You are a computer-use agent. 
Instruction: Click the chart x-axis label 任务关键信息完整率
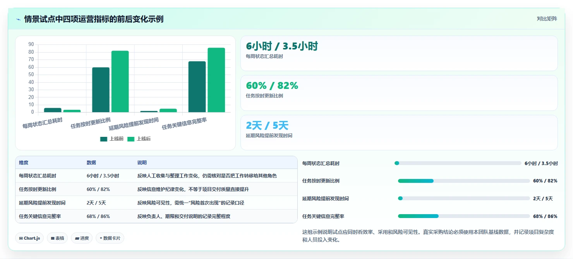(184, 124)
